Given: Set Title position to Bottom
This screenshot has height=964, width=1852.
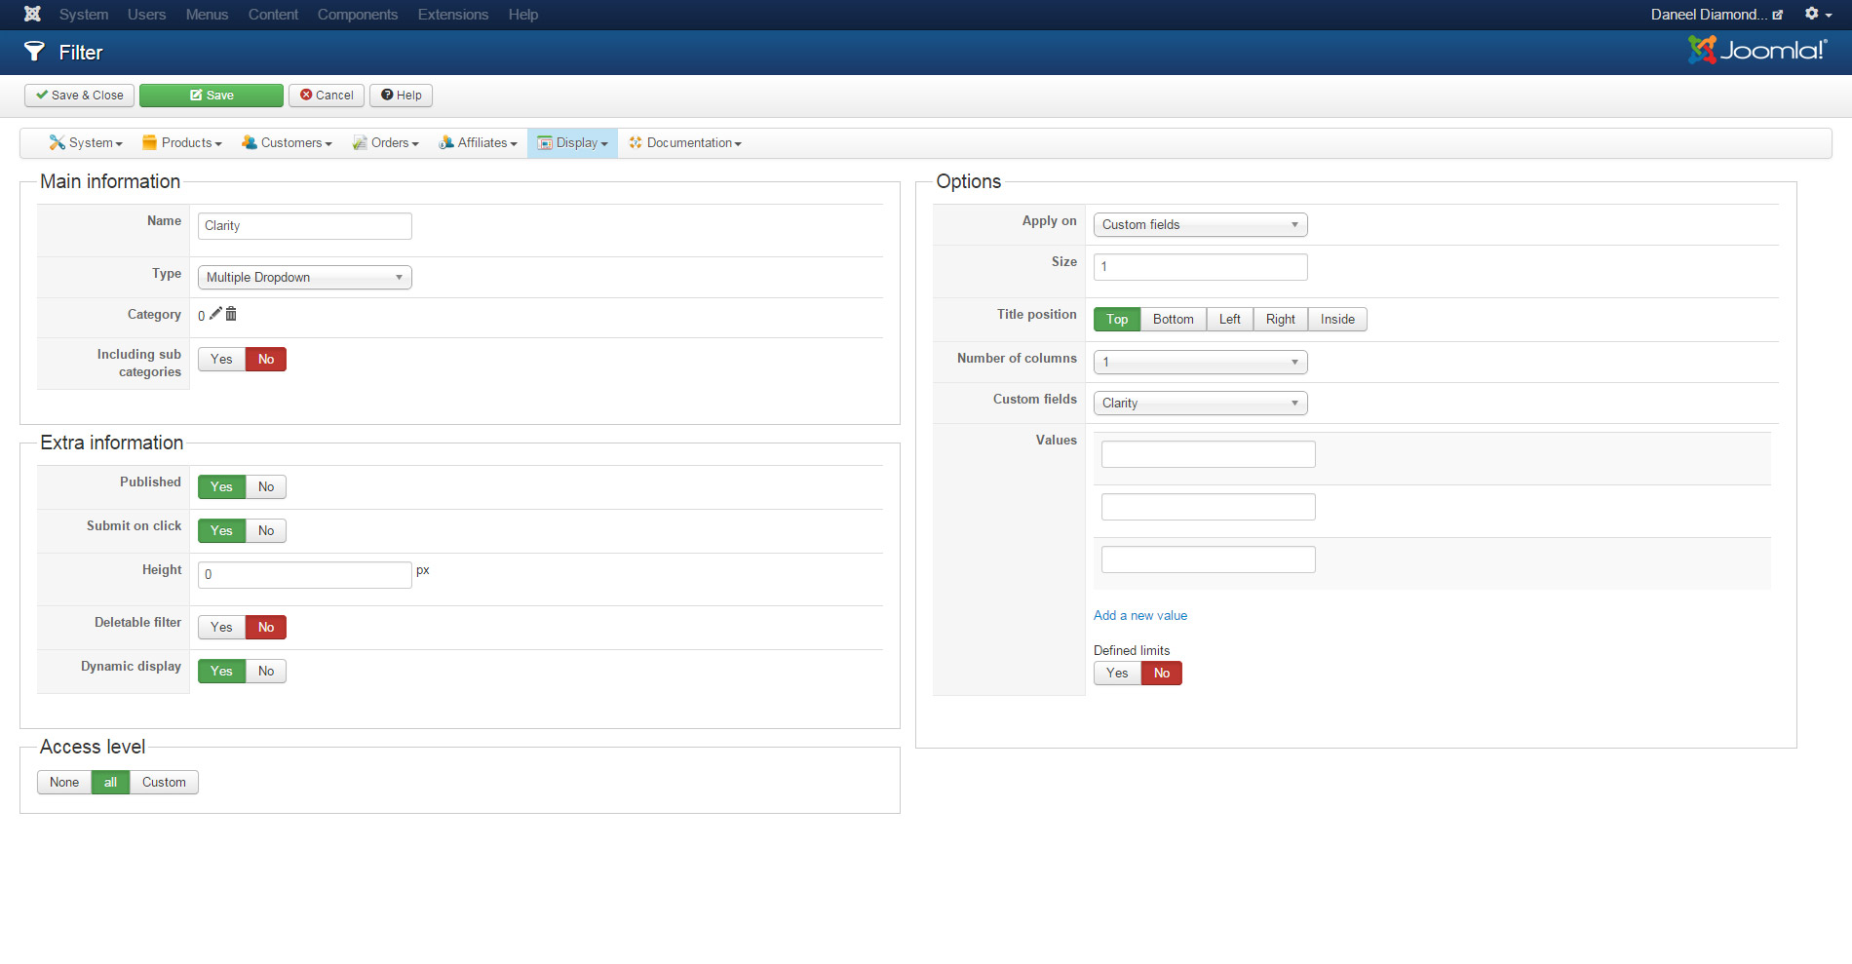Looking at the screenshot, I should coord(1173,319).
